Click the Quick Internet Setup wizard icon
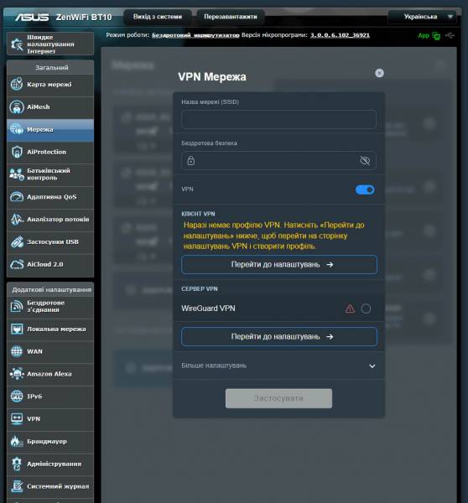The image size is (468, 503). coord(17,44)
